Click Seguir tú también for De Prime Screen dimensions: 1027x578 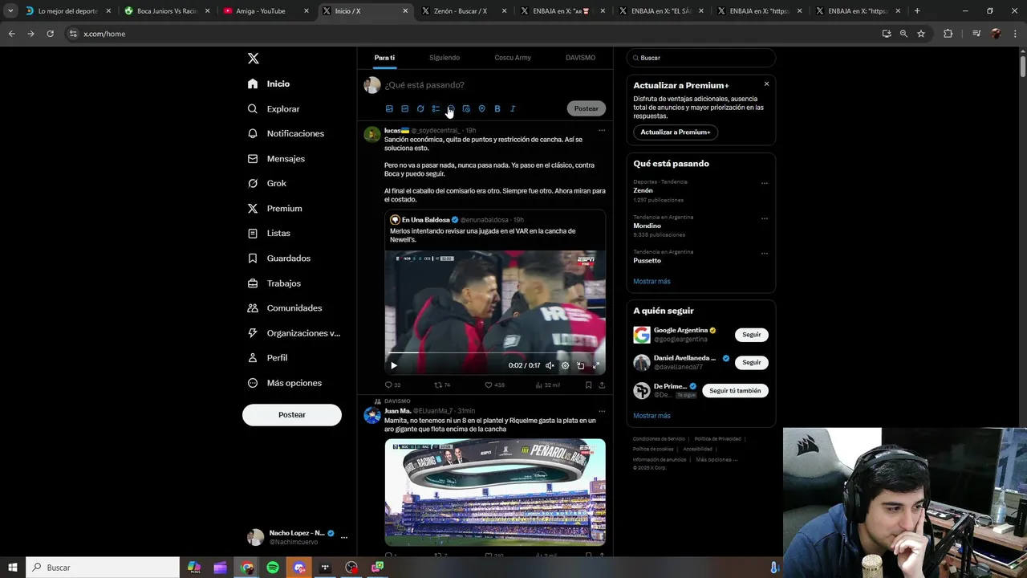pyautogui.click(x=735, y=391)
